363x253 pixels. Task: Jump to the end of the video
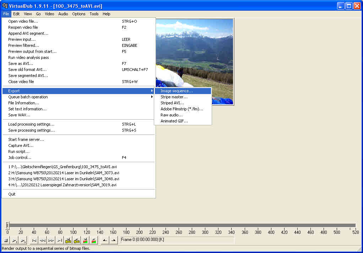(60, 241)
